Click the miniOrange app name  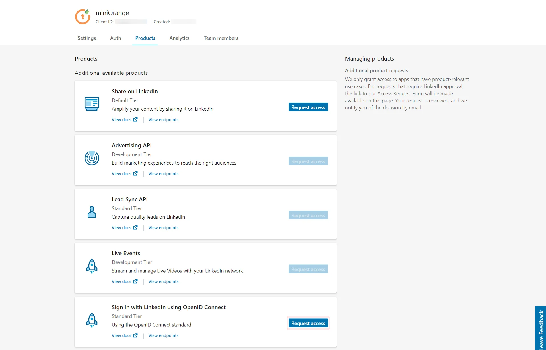112,13
